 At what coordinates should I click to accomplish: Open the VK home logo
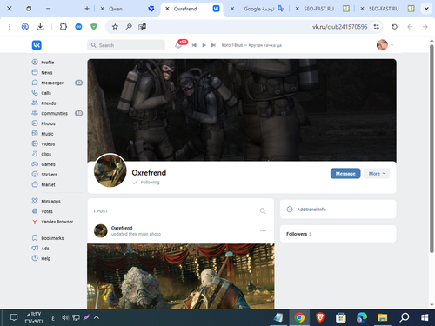point(37,45)
